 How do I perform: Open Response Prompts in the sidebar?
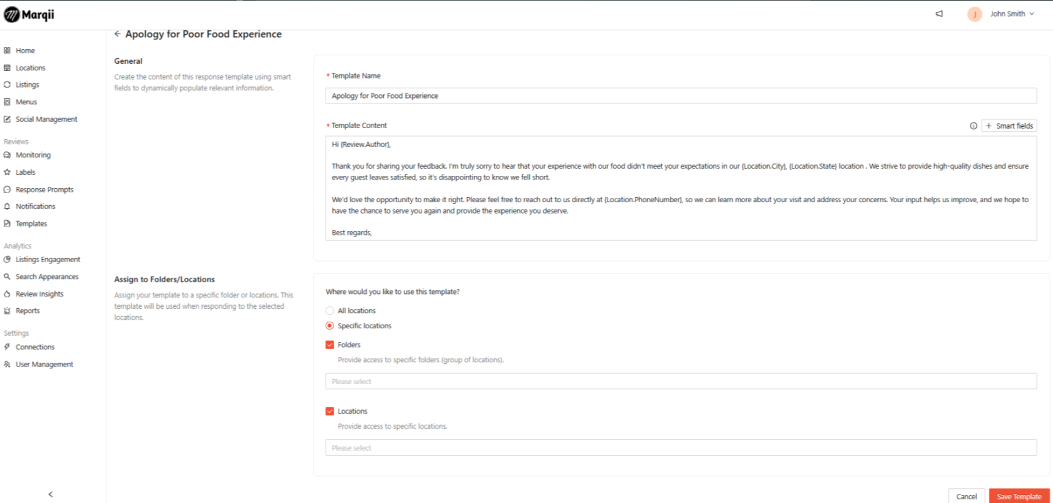pyautogui.click(x=44, y=189)
